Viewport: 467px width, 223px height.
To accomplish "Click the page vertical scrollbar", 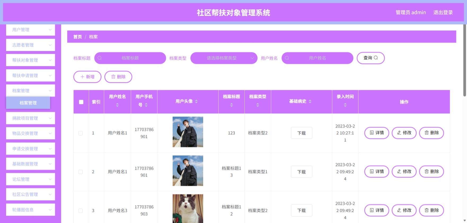I will pos(465,61).
